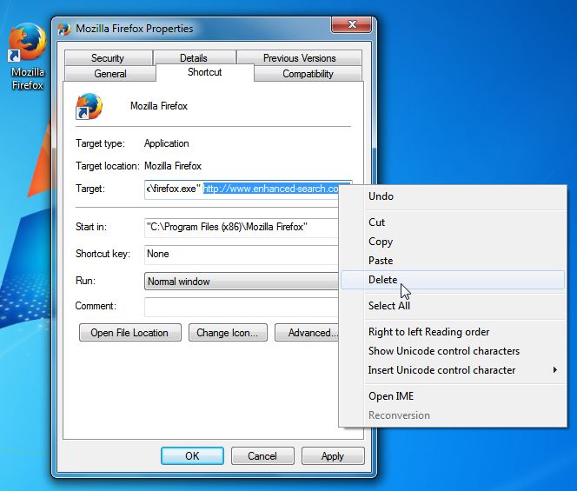Click in the Target input field

pyautogui.click(x=242, y=189)
